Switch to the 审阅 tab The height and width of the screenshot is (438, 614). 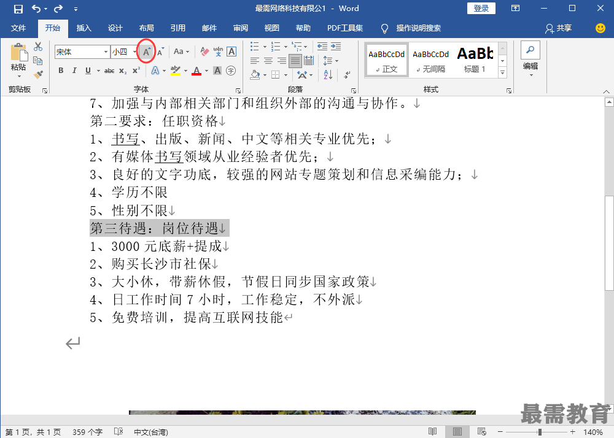[241, 28]
